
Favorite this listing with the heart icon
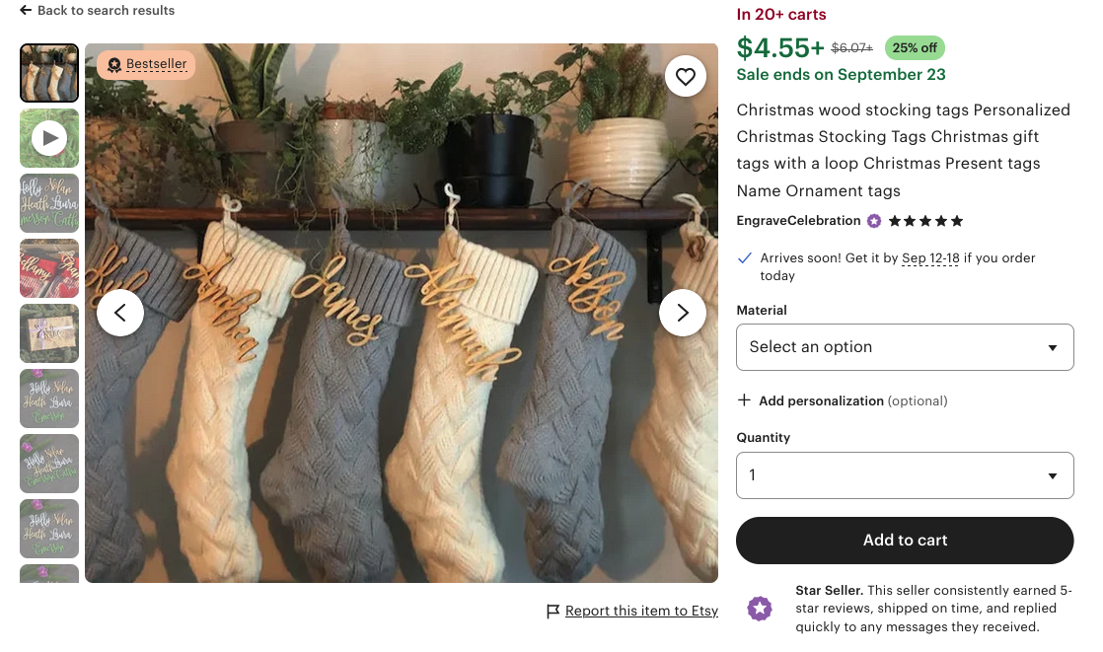[686, 76]
